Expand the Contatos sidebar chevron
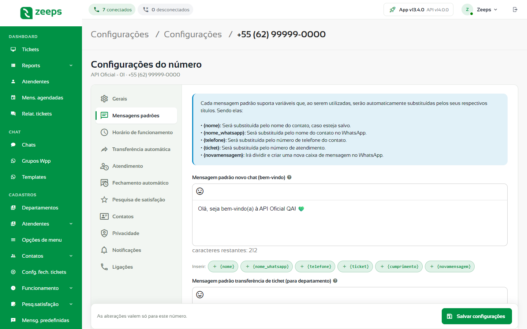The image size is (527, 329). [71, 256]
